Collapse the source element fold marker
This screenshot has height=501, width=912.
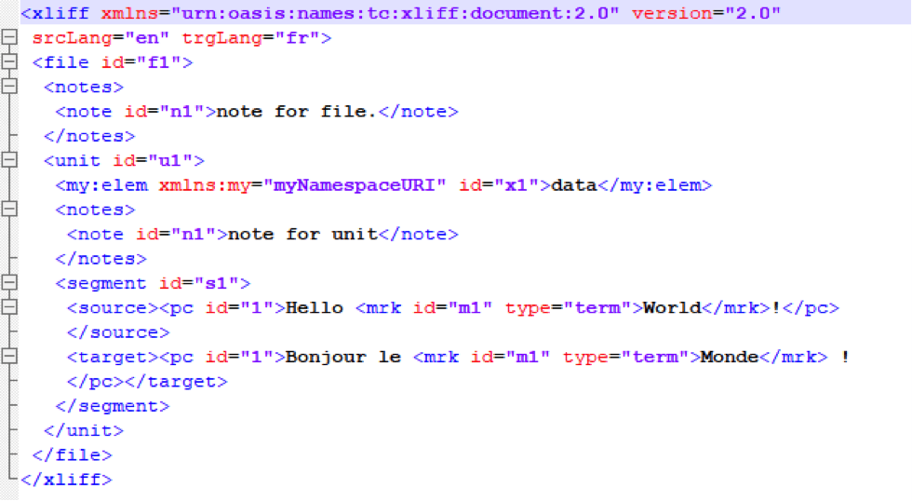pyautogui.click(x=9, y=307)
